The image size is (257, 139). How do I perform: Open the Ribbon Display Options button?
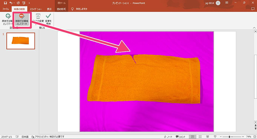click(x=227, y=3)
